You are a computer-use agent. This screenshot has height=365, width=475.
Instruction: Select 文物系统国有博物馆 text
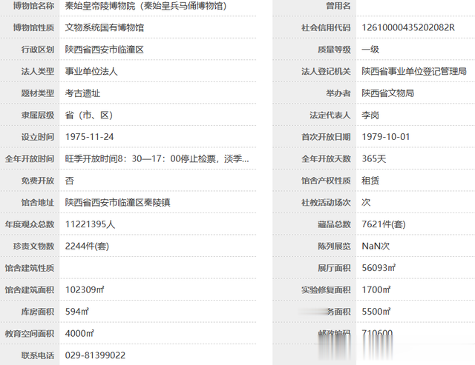tap(105, 28)
